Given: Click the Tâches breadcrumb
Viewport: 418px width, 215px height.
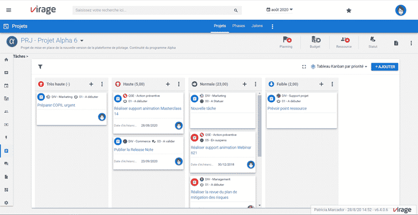Looking at the screenshot, I should [x=20, y=56].
